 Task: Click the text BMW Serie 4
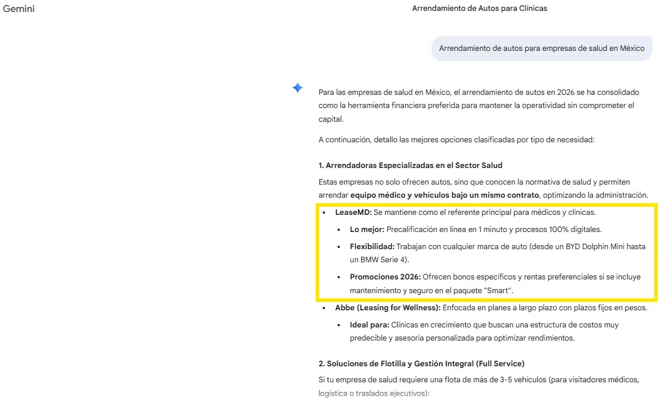[x=383, y=259]
